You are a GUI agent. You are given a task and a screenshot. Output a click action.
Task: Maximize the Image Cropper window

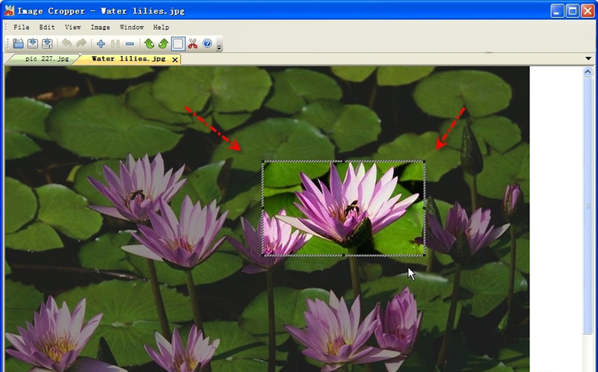tap(573, 10)
